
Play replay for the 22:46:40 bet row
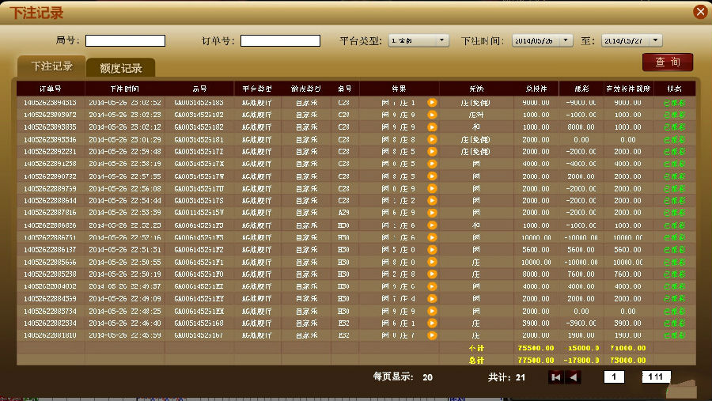[x=432, y=323]
